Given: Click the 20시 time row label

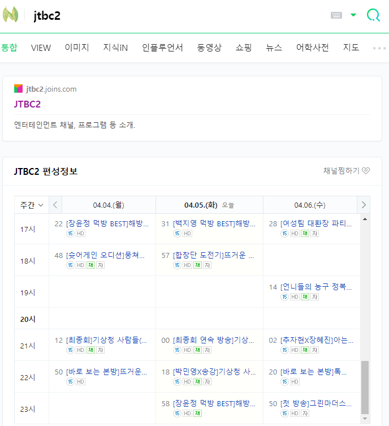Looking at the screenshot, I should pyautogui.click(x=28, y=319).
